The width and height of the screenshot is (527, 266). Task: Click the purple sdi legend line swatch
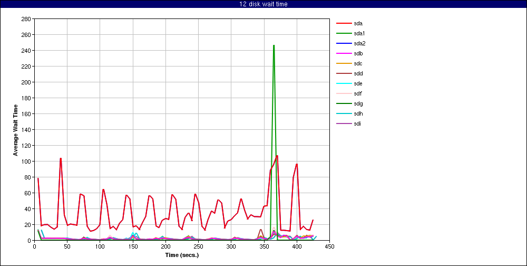pos(344,123)
